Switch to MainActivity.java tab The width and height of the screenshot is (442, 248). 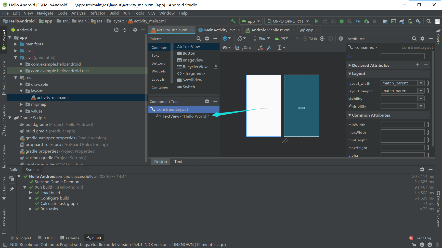(219, 30)
